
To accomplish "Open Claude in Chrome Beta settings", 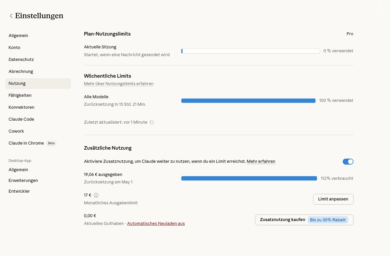I will pos(26,143).
